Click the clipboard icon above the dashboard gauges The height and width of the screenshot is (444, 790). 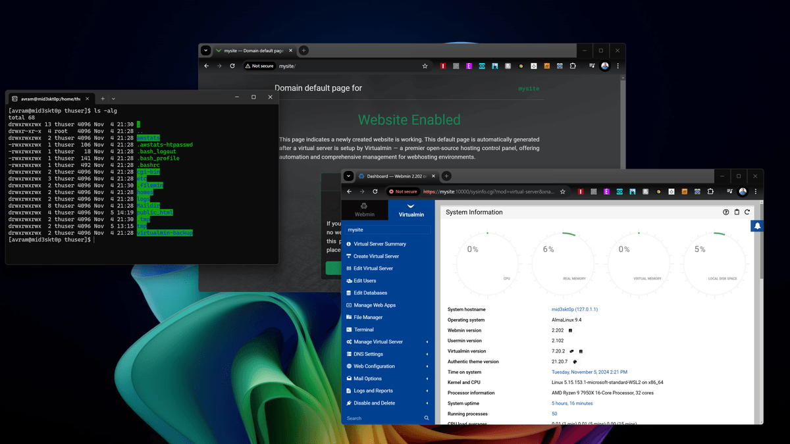[x=737, y=212]
